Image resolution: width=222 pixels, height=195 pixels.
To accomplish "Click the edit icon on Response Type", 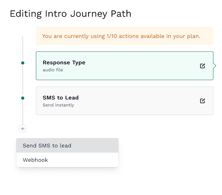I will (x=202, y=66).
